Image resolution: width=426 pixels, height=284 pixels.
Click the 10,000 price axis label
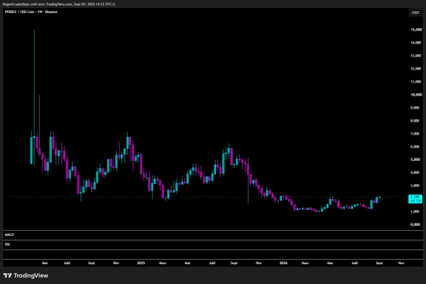click(416, 94)
